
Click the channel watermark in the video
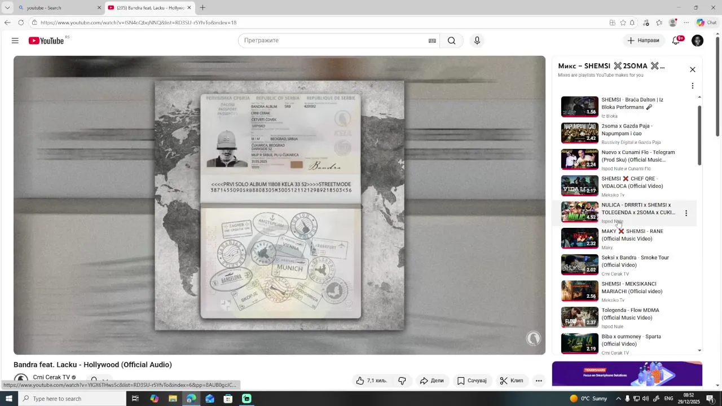pyautogui.click(x=533, y=338)
